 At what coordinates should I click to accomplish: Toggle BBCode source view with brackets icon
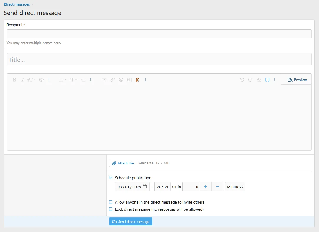[x=267, y=80]
